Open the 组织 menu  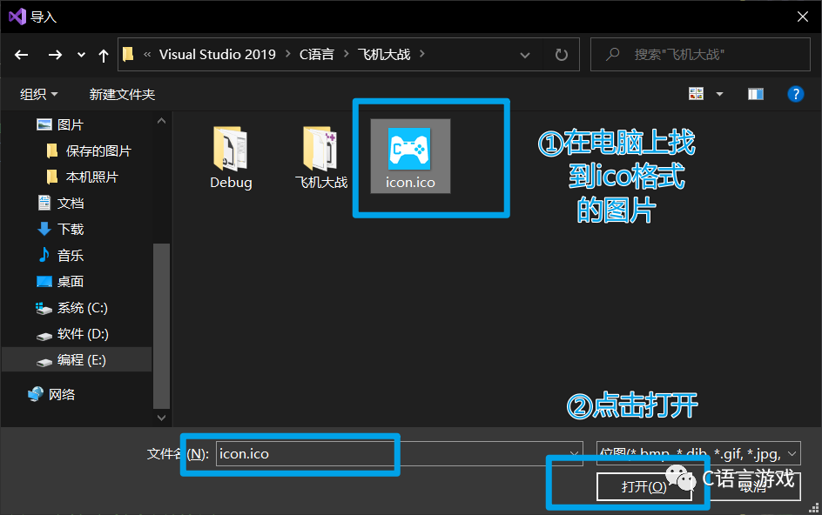(39, 94)
